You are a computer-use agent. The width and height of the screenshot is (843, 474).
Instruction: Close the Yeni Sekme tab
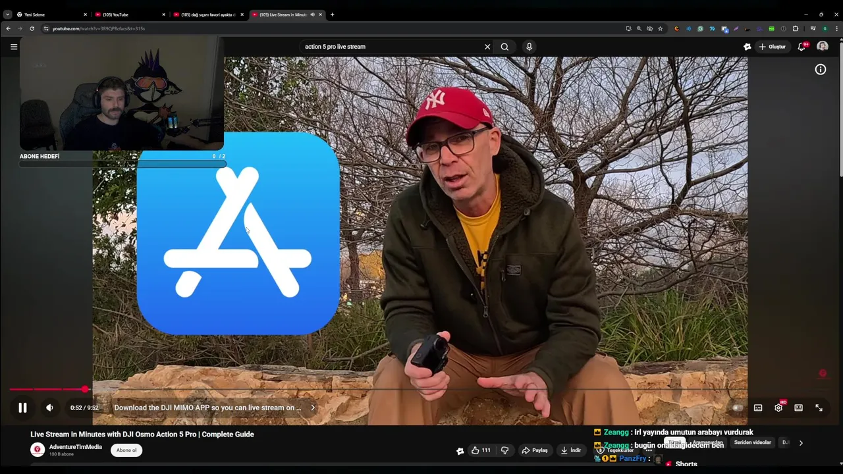(85, 14)
